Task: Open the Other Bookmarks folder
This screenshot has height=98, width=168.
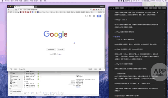Action: (x=101, y=12)
